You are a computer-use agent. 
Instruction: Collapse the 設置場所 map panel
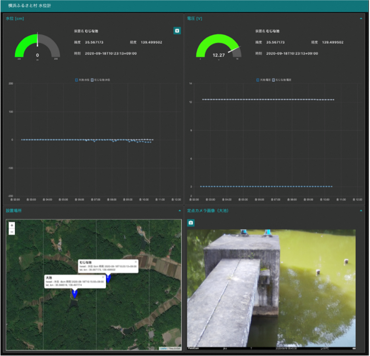(180, 211)
